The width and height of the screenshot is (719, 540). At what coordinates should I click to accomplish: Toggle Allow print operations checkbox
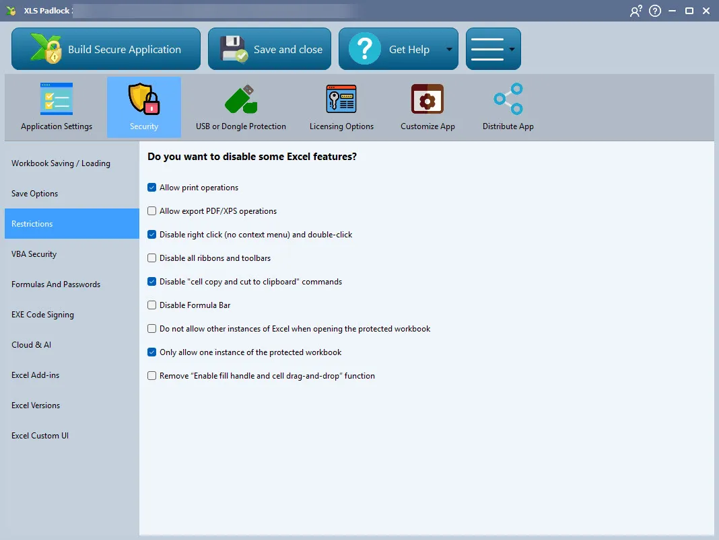(x=151, y=188)
